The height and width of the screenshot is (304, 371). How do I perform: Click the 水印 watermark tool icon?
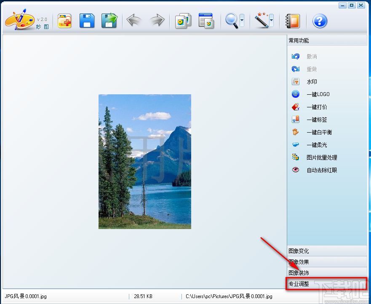(295, 82)
